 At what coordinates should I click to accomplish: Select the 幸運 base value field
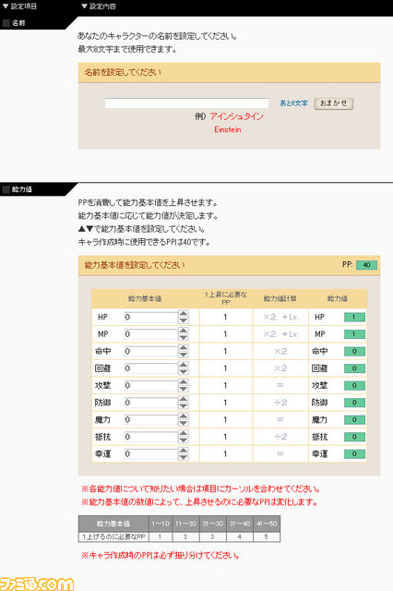(x=150, y=453)
